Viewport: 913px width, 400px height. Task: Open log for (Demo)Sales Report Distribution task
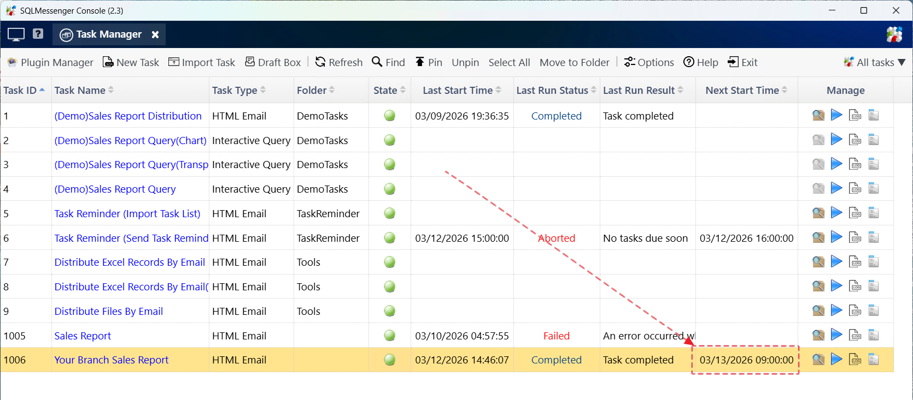click(x=855, y=115)
